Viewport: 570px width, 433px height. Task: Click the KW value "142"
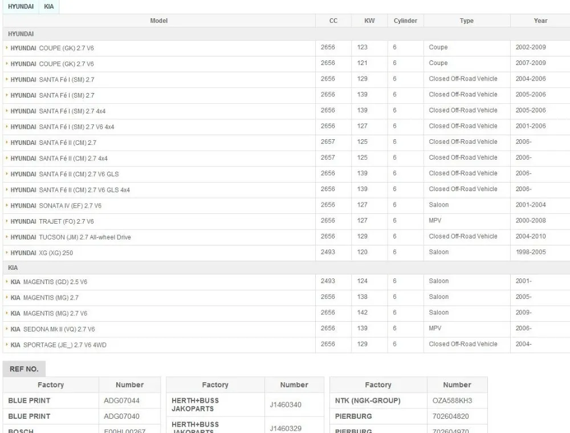[x=362, y=312]
